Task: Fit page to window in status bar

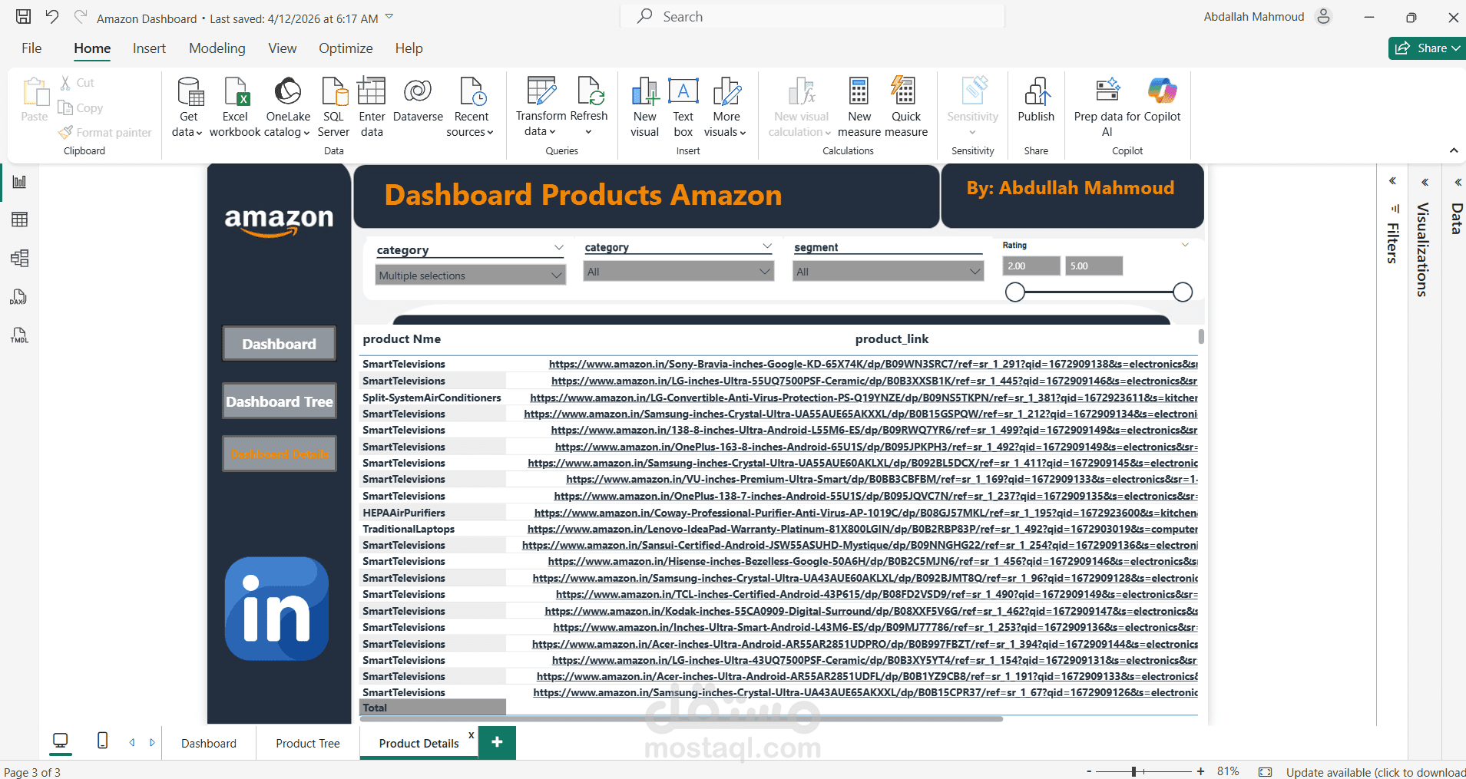Action: [x=1266, y=771]
